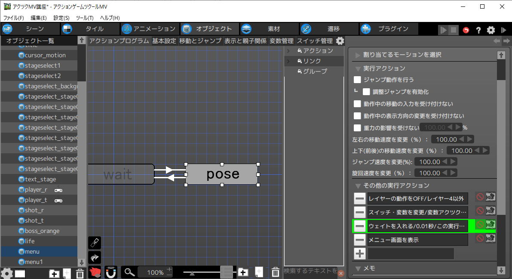Image resolution: width=512 pixels, height=279 pixels.
Task: Click the red undo arrow icon
Action: [x=466, y=30]
